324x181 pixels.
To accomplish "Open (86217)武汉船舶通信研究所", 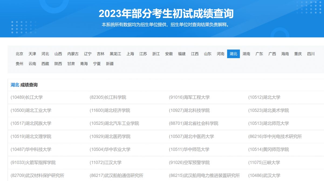I will point(117,176).
